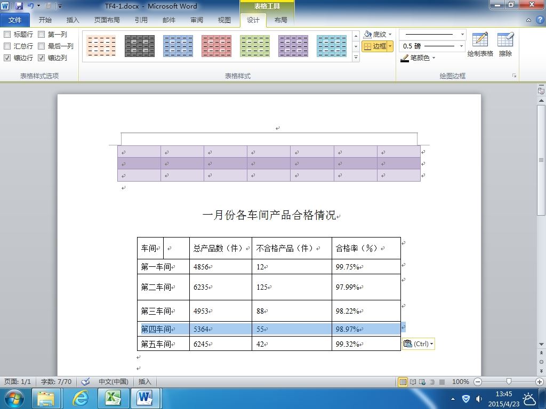Screen dimensions: 546x409
Task: Click the Word application icon in title bar
Action: (x=5, y=6)
